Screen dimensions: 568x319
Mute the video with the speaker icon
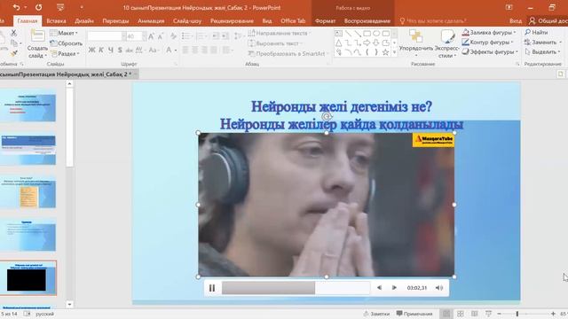(439, 288)
